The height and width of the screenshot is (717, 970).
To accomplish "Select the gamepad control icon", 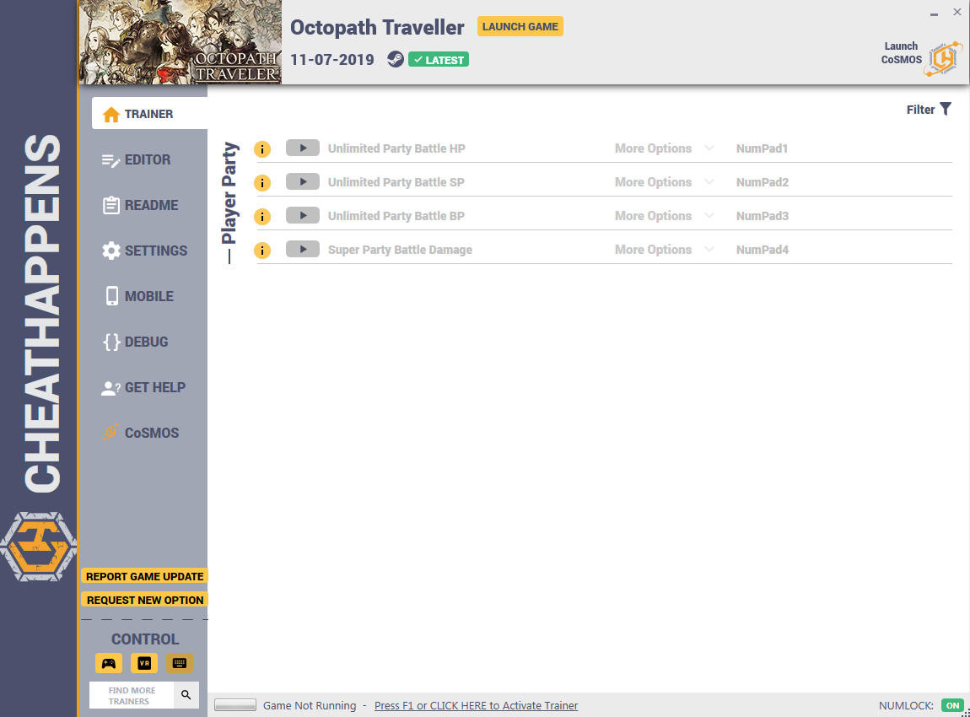I will point(109,663).
